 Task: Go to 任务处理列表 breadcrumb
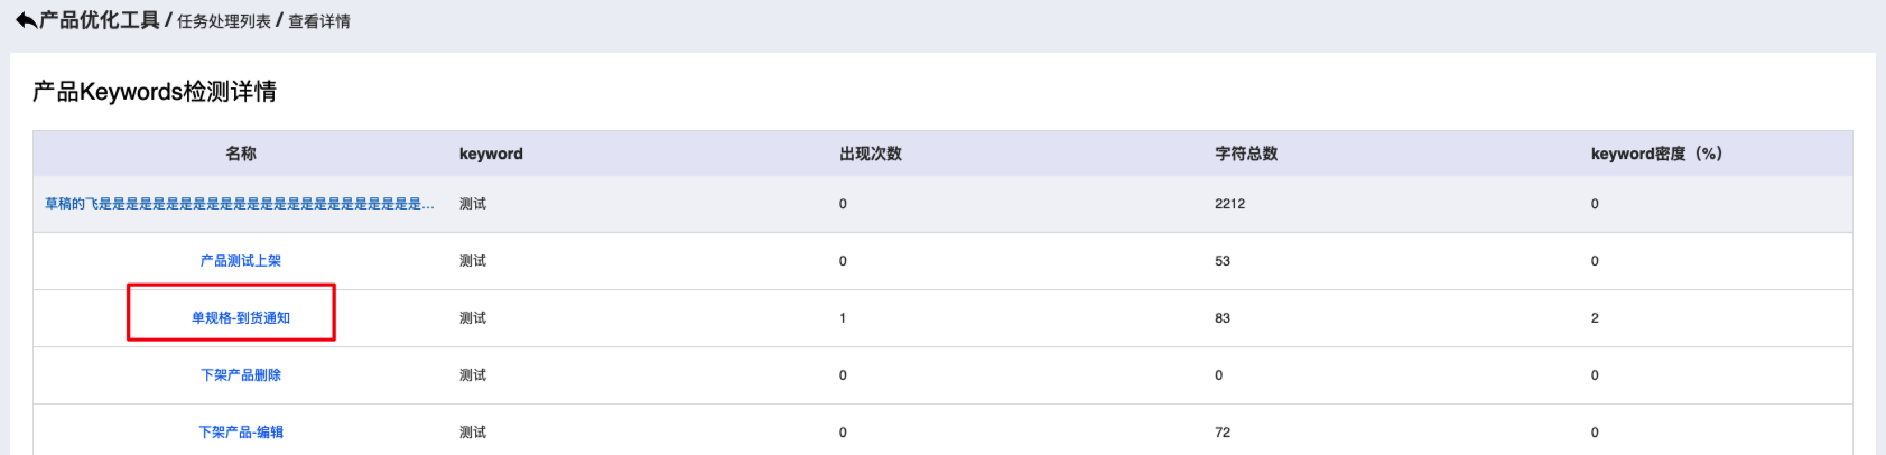pos(224,21)
